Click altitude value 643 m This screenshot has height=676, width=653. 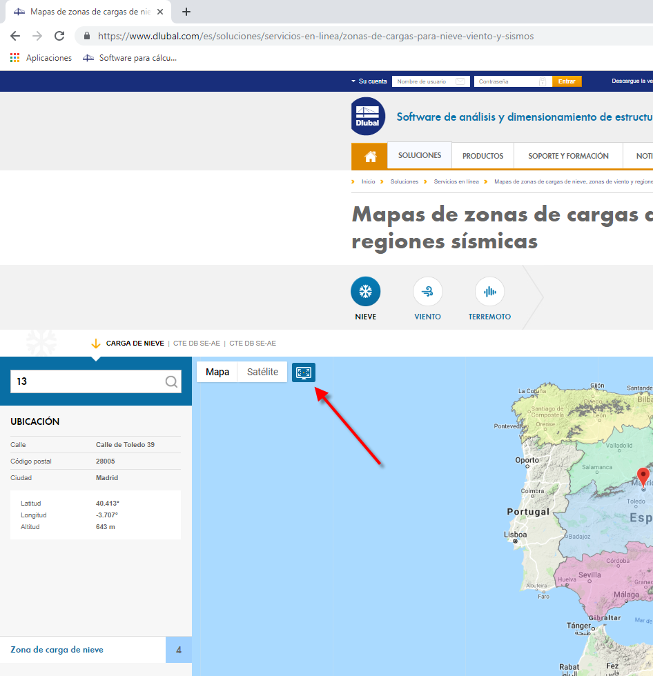(105, 527)
